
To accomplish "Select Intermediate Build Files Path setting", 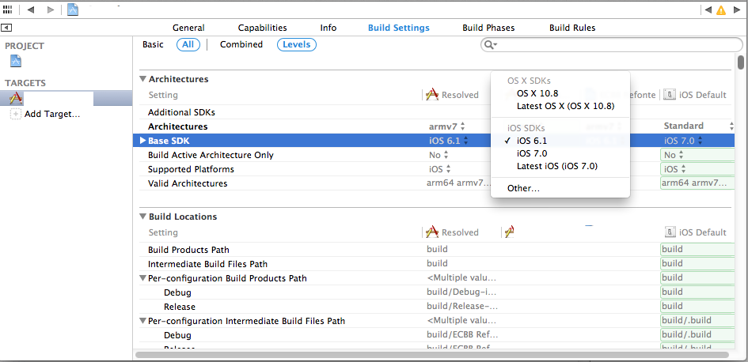I will click(207, 264).
